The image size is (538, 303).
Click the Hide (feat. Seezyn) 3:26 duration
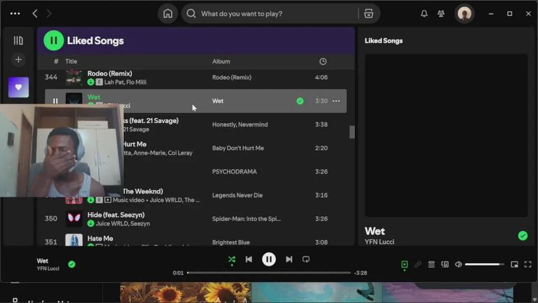pos(321,219)
